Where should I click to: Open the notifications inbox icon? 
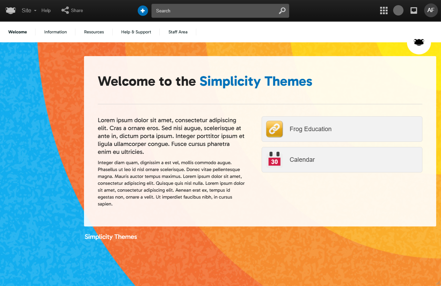pos(414,11)
